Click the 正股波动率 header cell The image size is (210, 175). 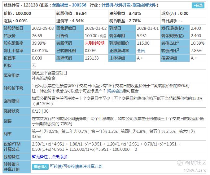pos(122,51)
